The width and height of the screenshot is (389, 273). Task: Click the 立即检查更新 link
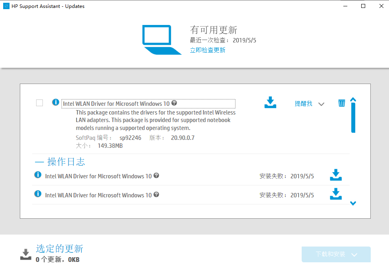tap(208, 50)
